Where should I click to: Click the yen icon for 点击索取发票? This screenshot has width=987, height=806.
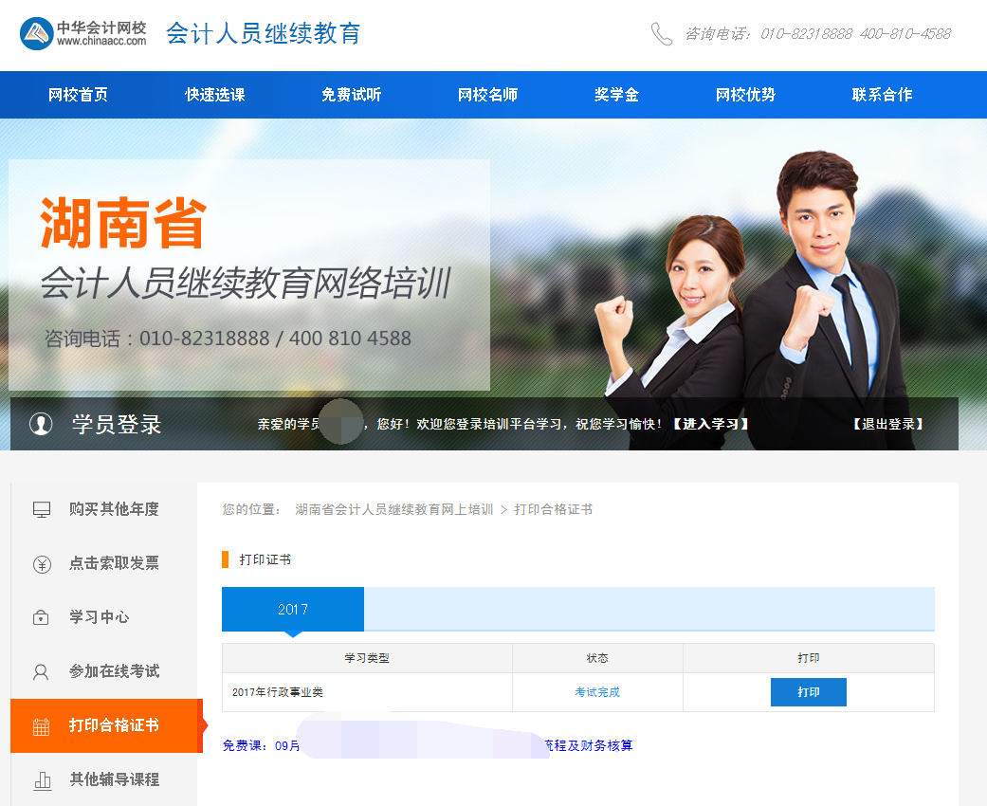click(42, 564)
